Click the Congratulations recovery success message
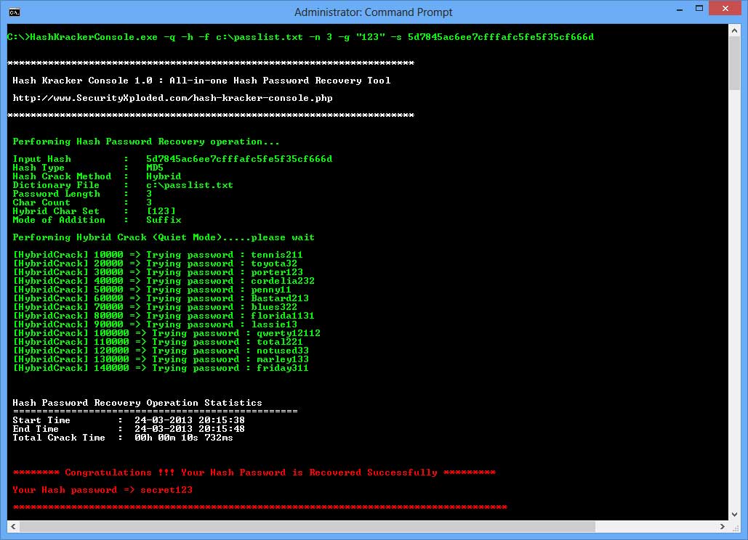 coord(254,472)
